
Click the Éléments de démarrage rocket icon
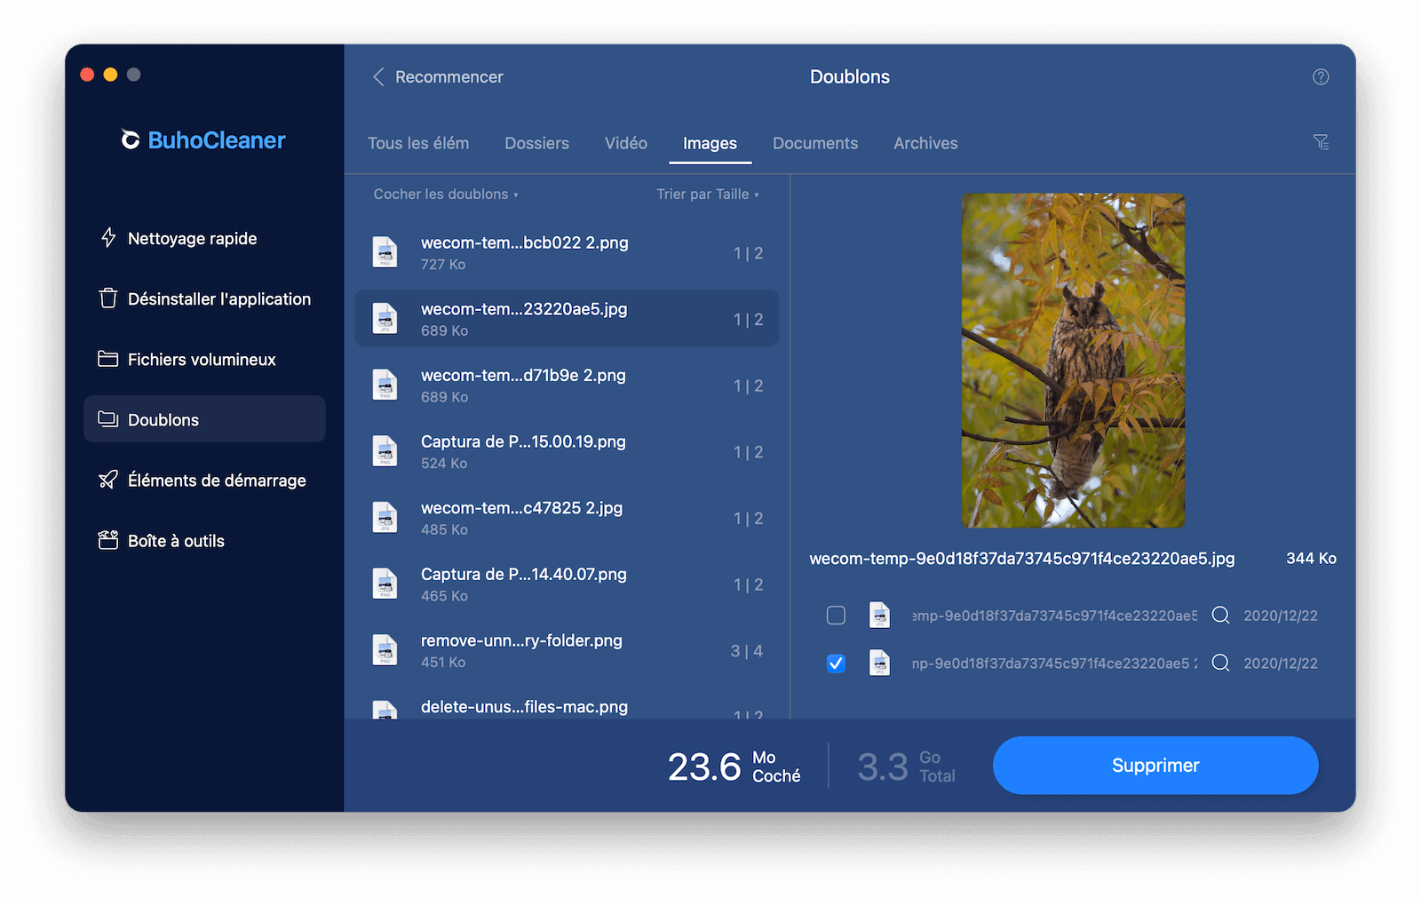(108, 480)
